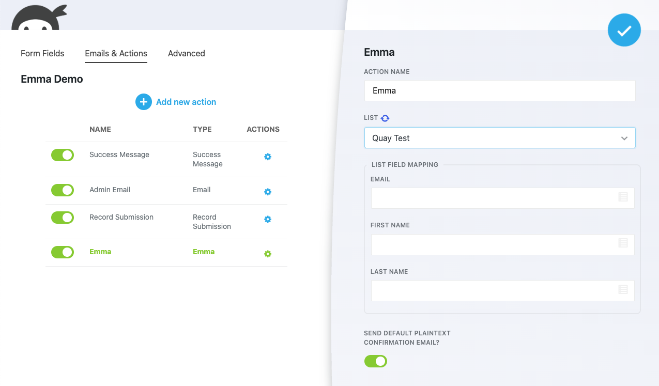The image size is (659, 386).
Task: Toggle the default plaintext confirmation email switch
Action: (x=376, y=361)
